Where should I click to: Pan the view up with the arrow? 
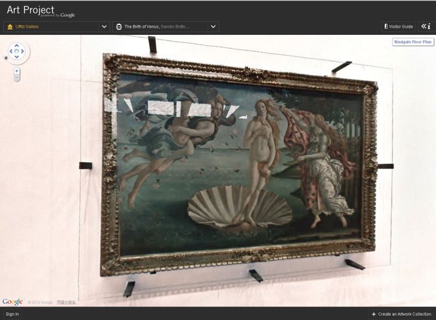[17, 45]
